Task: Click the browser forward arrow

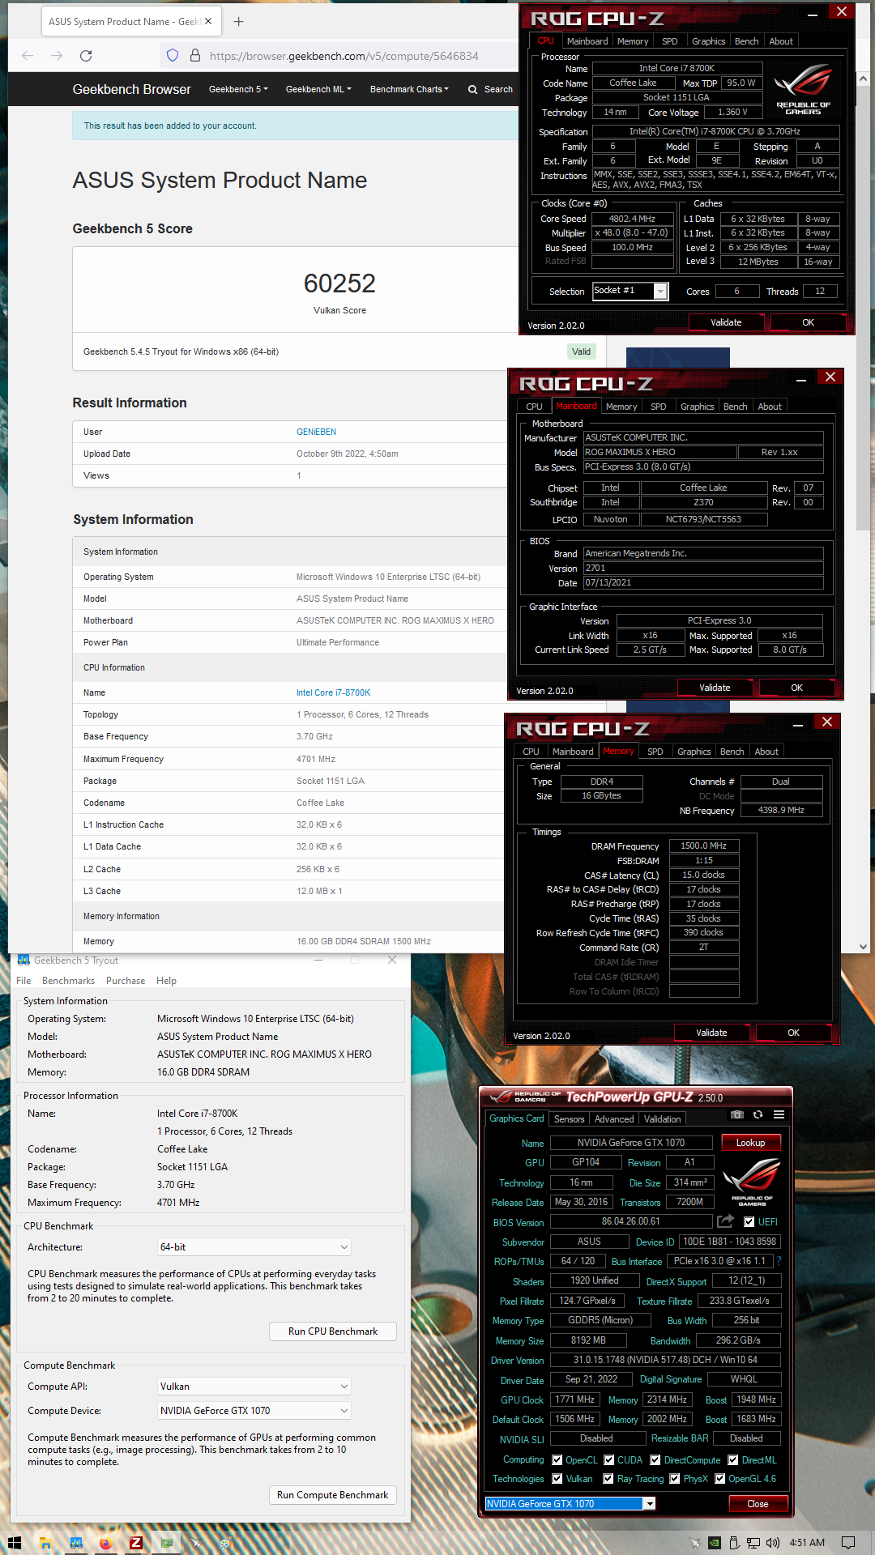Action: click(x=57, y=56)
